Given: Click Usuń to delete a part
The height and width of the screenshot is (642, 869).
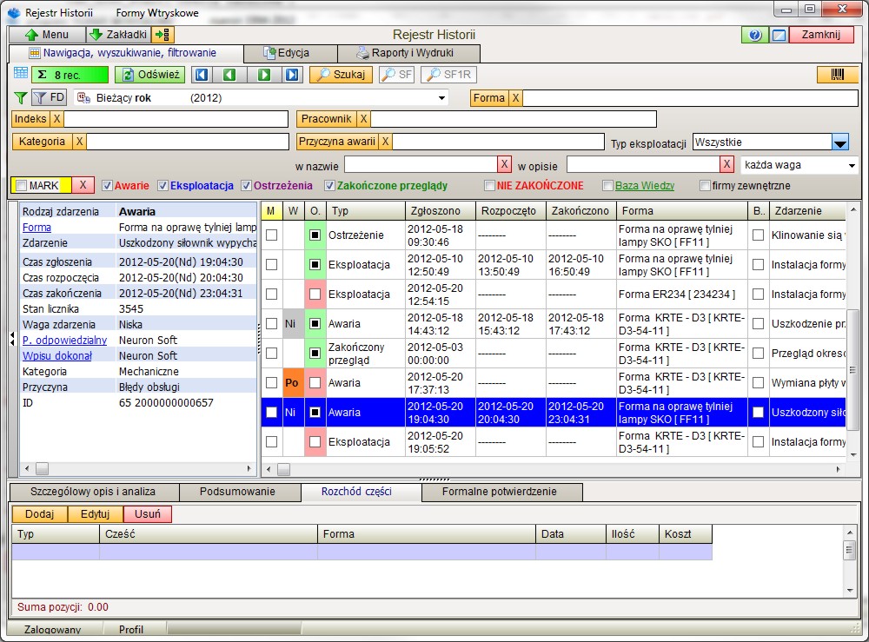Looking at the screenshot, I should [x=148, y=514].
